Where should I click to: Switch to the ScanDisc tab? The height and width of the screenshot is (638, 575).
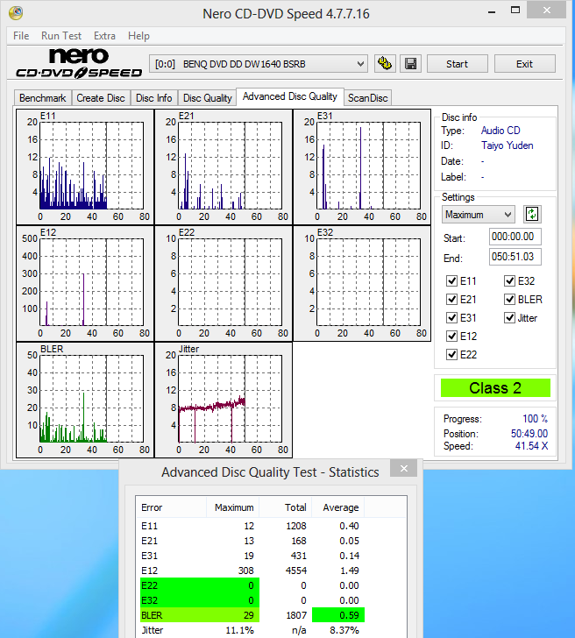tap(368, 98)
